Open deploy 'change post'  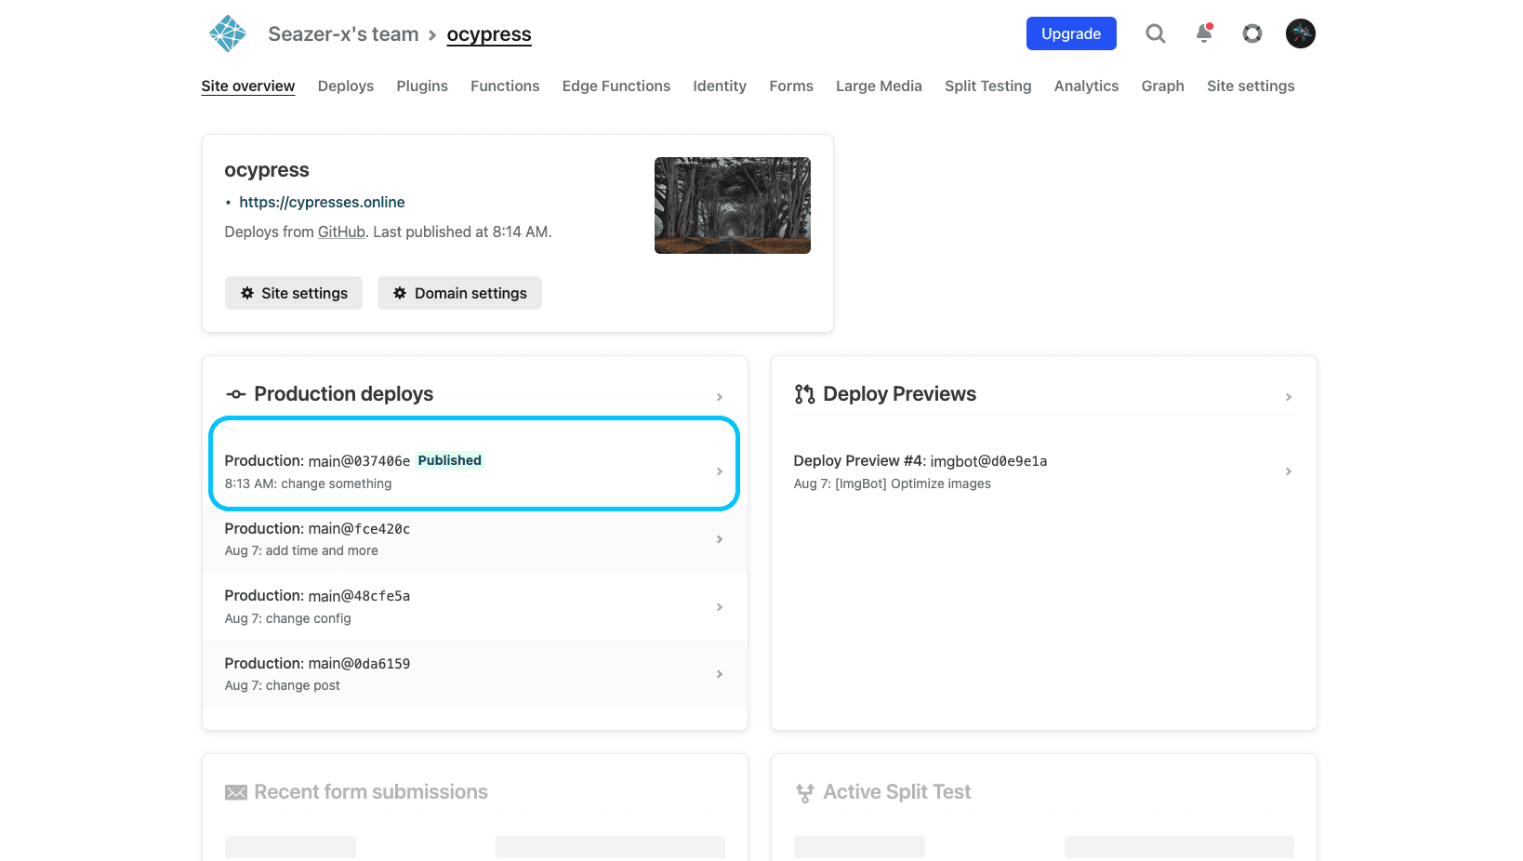point(475,674)
